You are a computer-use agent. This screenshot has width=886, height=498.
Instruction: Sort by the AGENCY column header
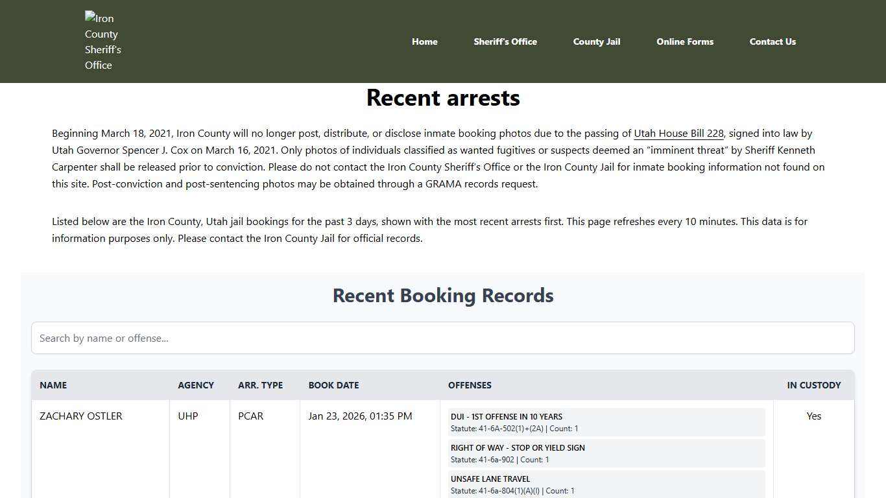click(196, 385)
